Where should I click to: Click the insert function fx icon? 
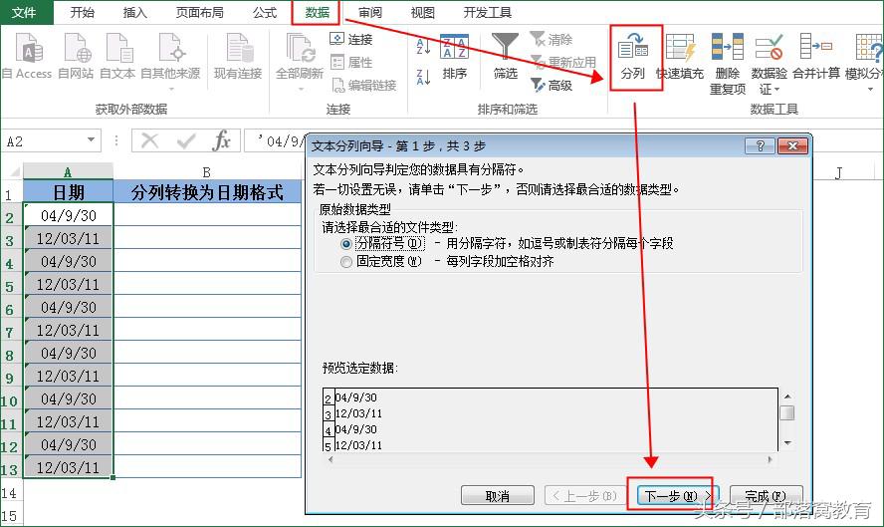point(222,140)
